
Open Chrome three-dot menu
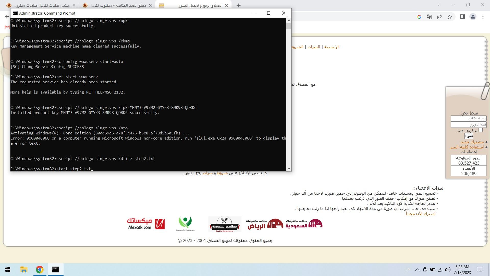point(483,17)
